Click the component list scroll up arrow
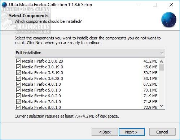The height and width of the screenshot is (140, 180). pyautogui.click(x=162, y=61)
